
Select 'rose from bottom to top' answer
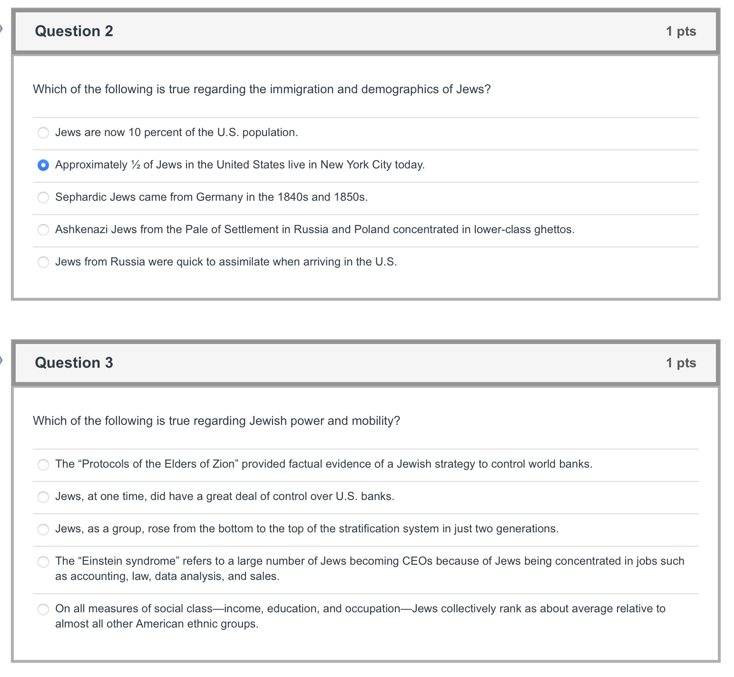coord(43,529)
